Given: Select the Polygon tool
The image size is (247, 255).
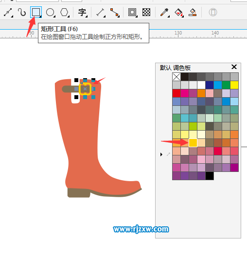Looking at the screenshot, I should coord(64,12).
